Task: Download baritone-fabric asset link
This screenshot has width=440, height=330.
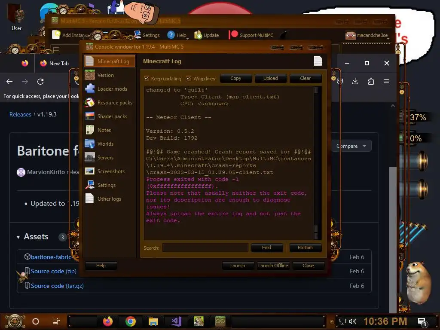Action: 51,257
